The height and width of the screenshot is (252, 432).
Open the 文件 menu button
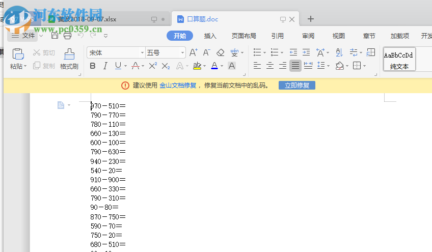pos(23,36)
